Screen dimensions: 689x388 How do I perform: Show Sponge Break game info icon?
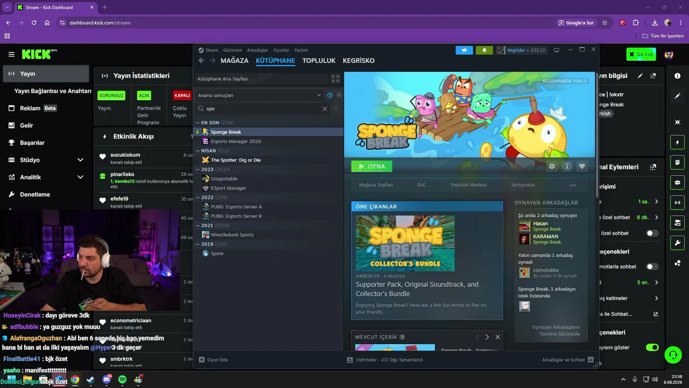567,167
